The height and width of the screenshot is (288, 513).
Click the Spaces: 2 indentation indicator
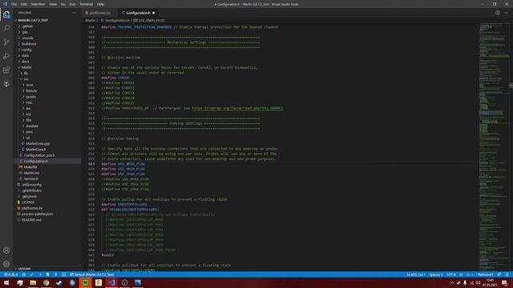click(436, 274)
